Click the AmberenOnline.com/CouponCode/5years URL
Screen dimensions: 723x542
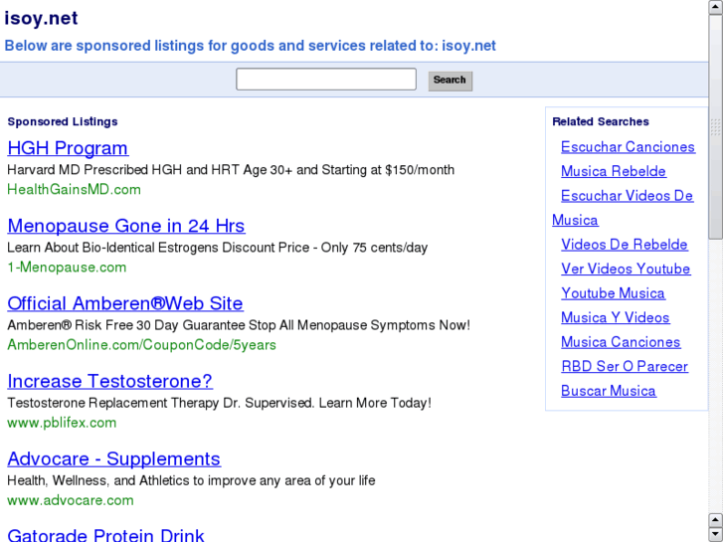141,345
